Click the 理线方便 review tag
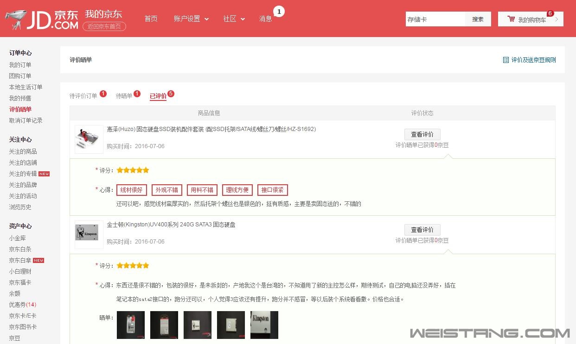The image size is (576, 344). click(237, 190)
